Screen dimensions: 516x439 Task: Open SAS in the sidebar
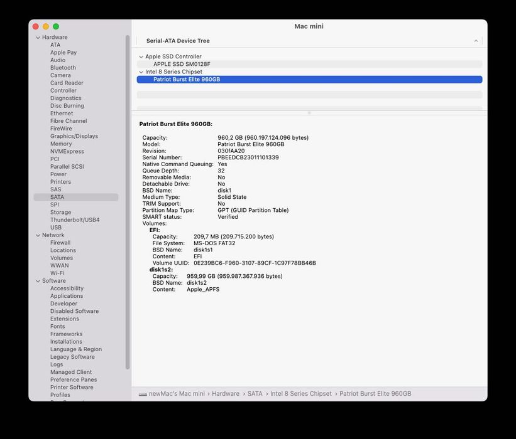point(55,189)
